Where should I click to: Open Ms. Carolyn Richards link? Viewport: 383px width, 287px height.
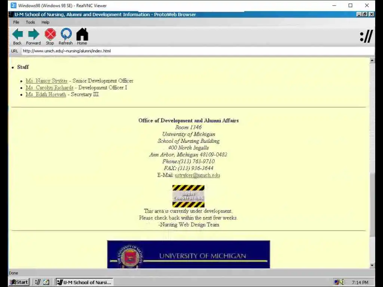49,87
